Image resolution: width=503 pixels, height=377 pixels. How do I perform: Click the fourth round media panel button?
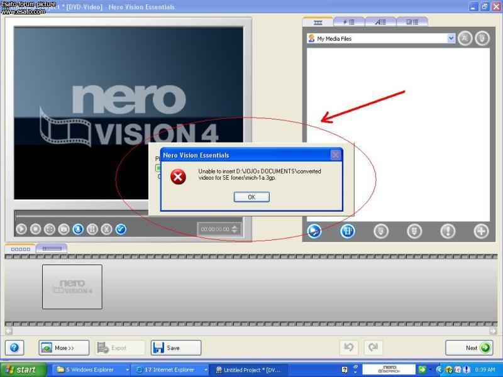coord(414,231)
